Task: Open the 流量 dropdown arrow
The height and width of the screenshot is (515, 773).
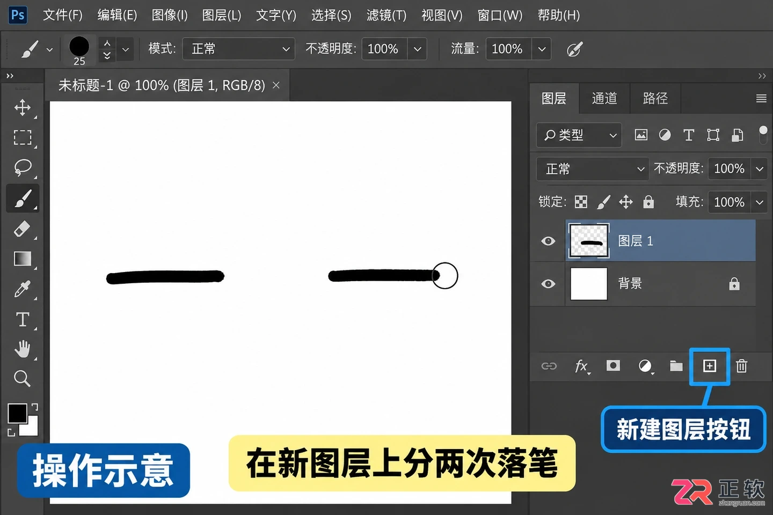Action: (542, 49)
